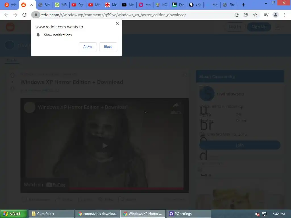
Task: Click the 5:42 PM taskbar clock
Action: pos(279,214)
